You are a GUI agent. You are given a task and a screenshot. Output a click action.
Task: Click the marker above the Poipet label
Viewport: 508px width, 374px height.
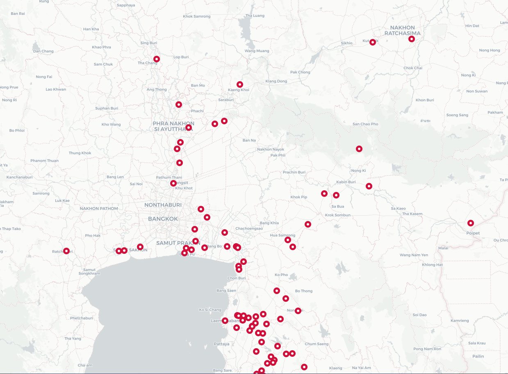tap(471, 223)
